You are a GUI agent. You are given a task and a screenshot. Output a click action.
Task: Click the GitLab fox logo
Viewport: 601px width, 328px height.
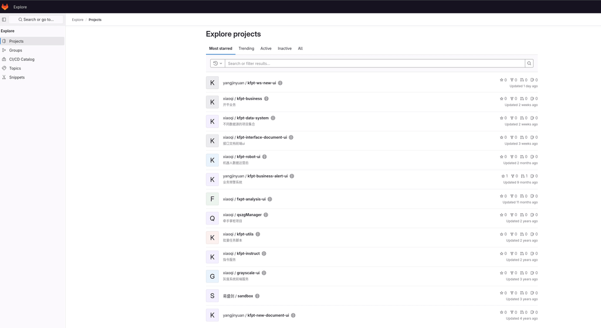5,6
